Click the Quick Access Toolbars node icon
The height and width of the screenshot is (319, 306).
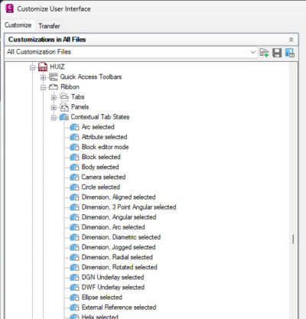tap(54, 77)
